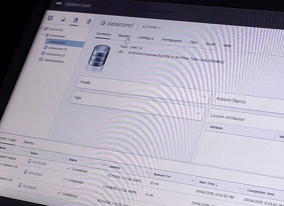
Task: Click the Related Objects panel header
Action: [x=231, y=100]
